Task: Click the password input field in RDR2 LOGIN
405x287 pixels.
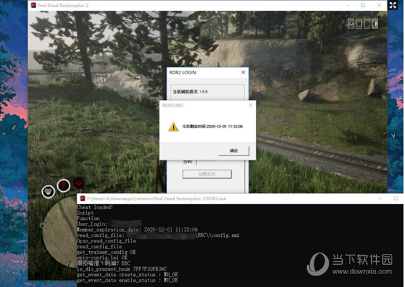Action: [219, 162]
